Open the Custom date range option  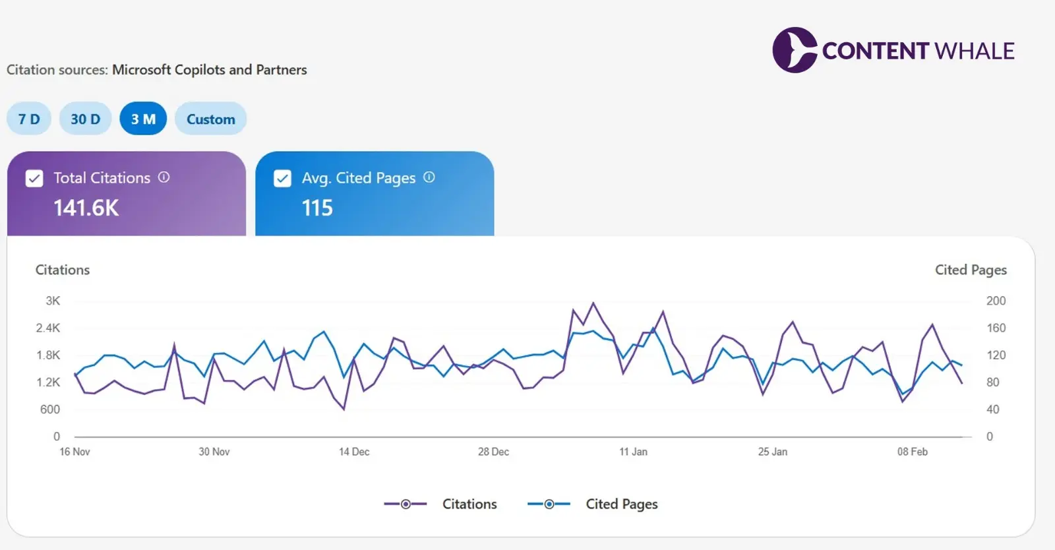[x=210, y=119]
